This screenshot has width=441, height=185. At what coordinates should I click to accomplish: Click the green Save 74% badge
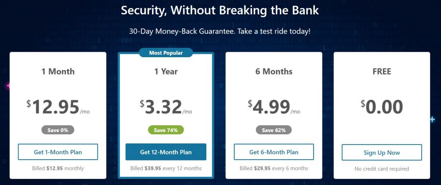[x=166, y=130]
